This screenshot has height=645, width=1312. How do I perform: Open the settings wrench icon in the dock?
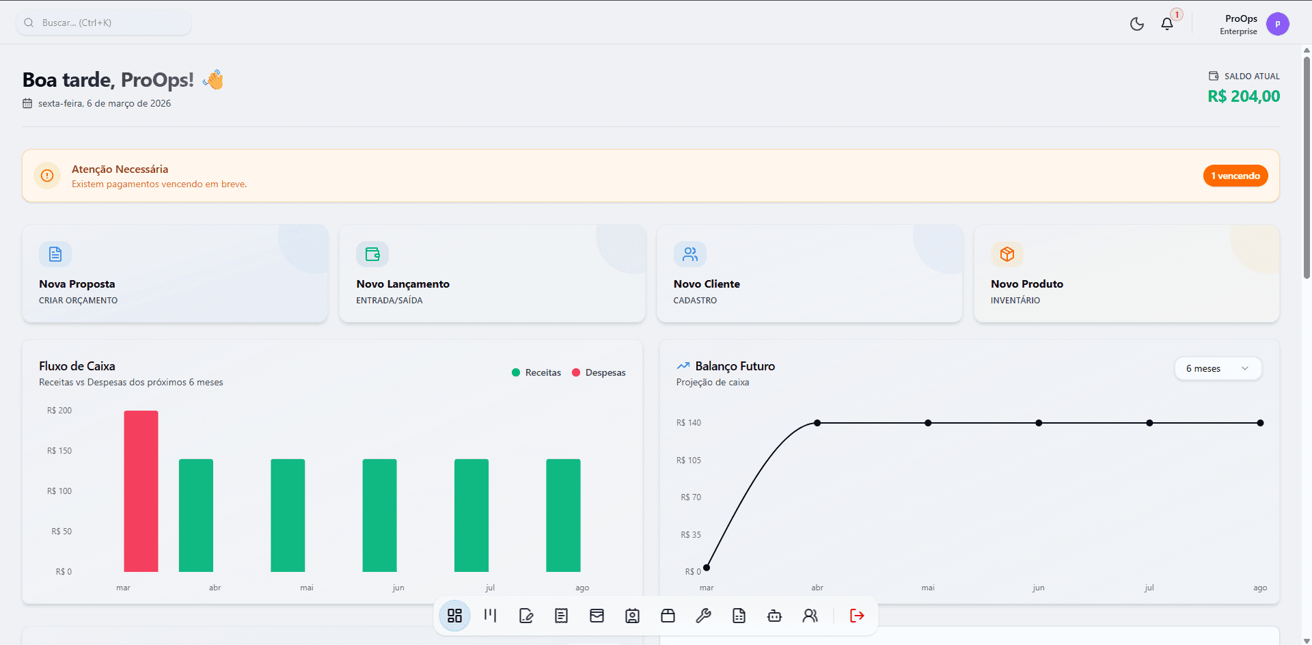click(703, 616)
